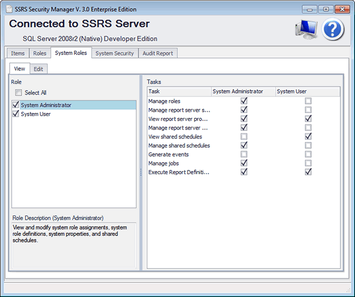The image size is (355, 297).
Task: Toggle View report server pro... for System Administrator
Action: tap(244, 119)
